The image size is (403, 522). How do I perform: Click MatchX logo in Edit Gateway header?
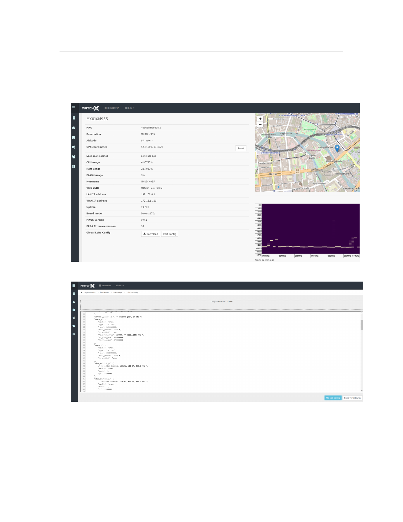[88, 286]
